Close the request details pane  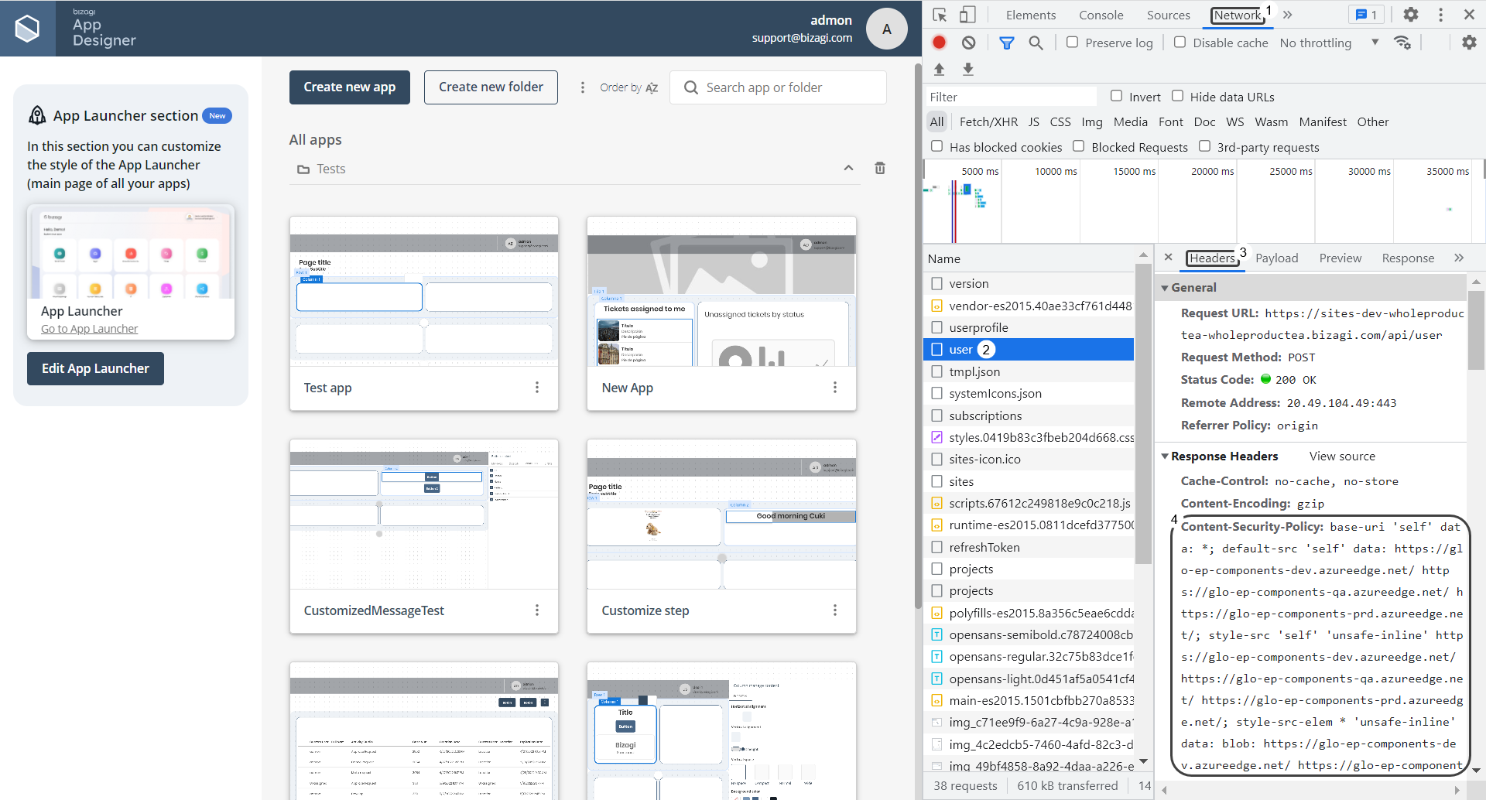click(x=1169, y=258)
